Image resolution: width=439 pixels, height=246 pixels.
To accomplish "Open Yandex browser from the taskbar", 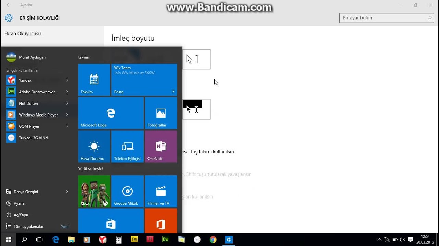I will click(x=103, y=240).
